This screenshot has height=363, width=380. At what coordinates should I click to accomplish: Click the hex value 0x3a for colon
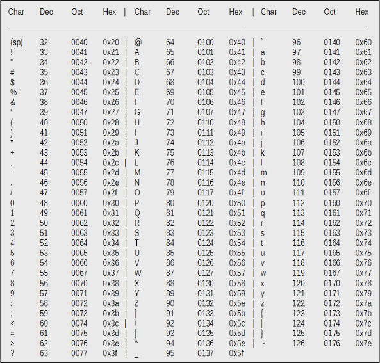coord(111,303)
